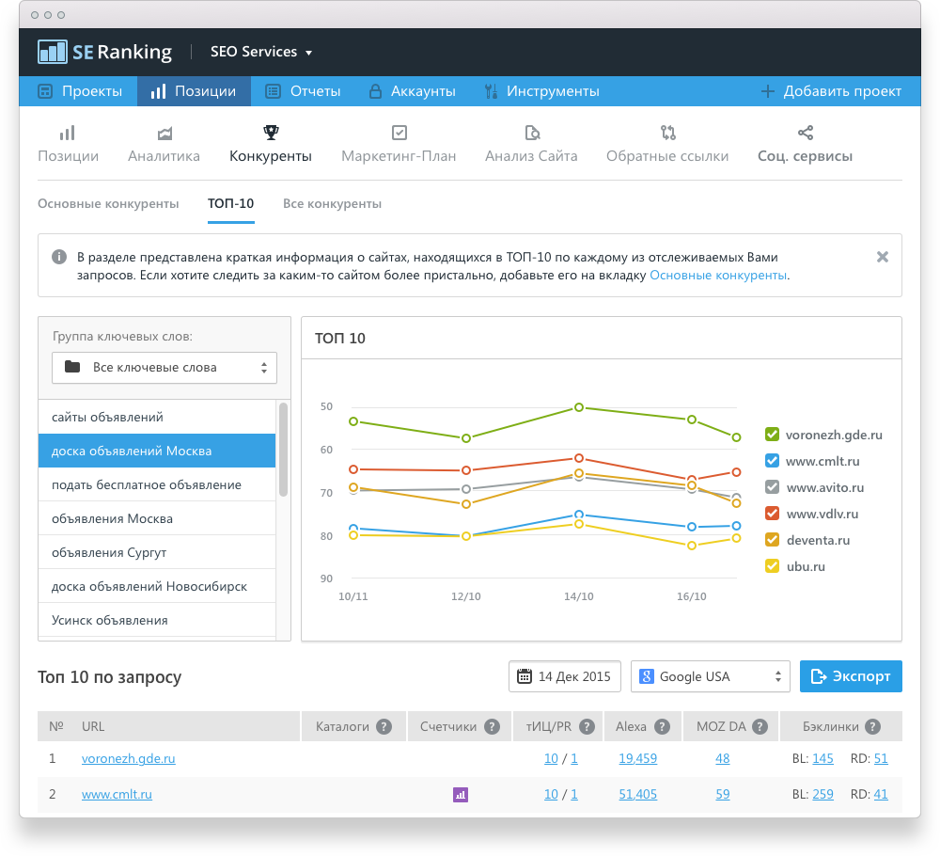Toggle voronezh.gde.ru chart series checkbox
Screen dimensions: 940x856
(x=772, y=435)
